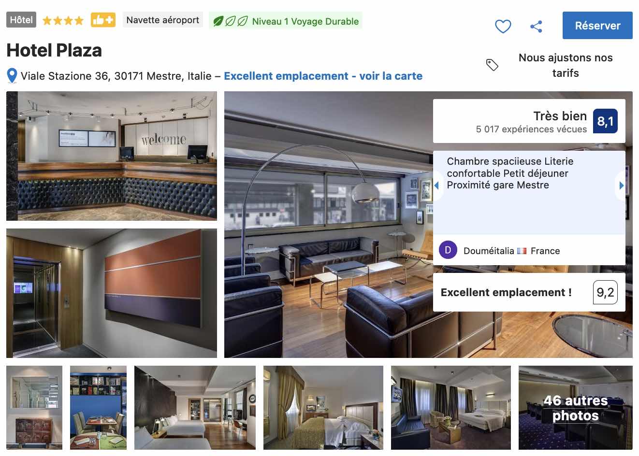Open the welcome reception desk photo
This screenshot has height=456, width=639.
click(112, 156)
